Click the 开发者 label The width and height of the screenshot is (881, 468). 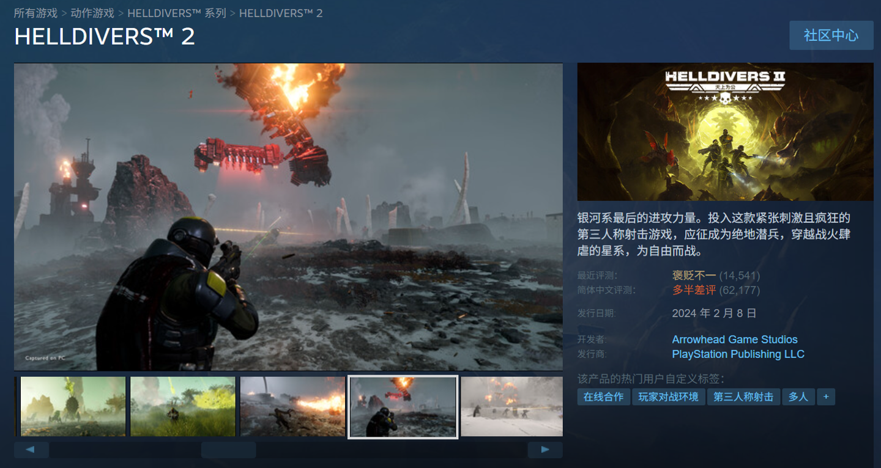point(592,340)
